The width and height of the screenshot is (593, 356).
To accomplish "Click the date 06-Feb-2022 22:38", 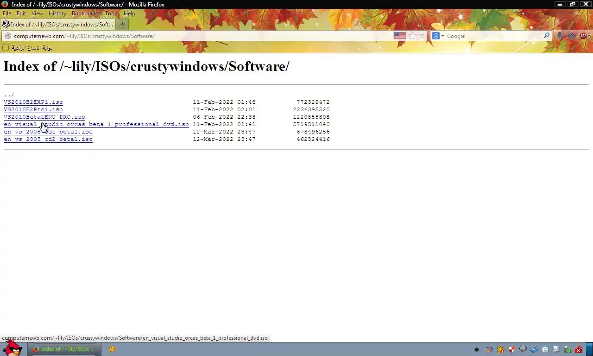I will click(x=224, y=117).
